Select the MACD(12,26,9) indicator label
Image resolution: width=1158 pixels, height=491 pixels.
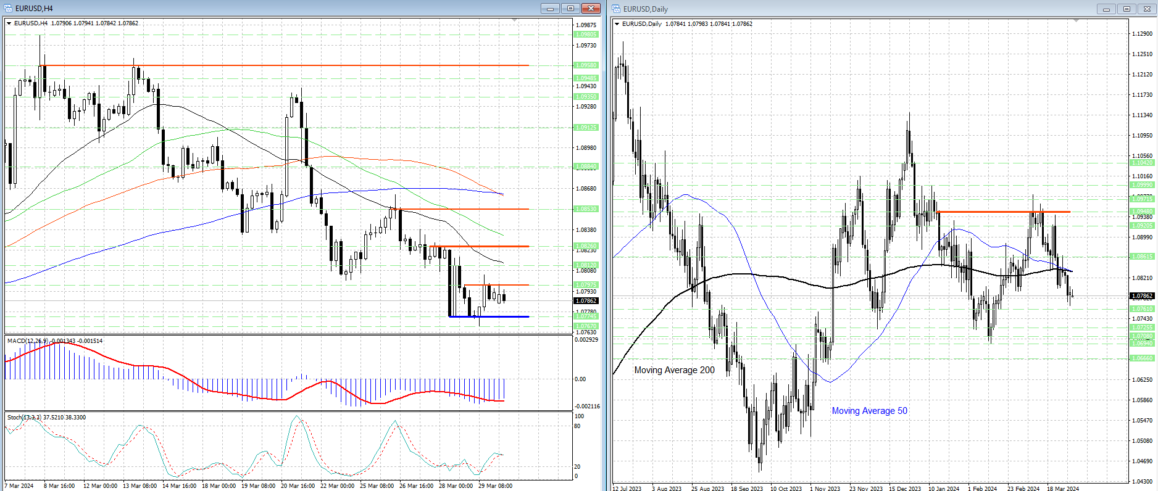(x=28, y=340)
